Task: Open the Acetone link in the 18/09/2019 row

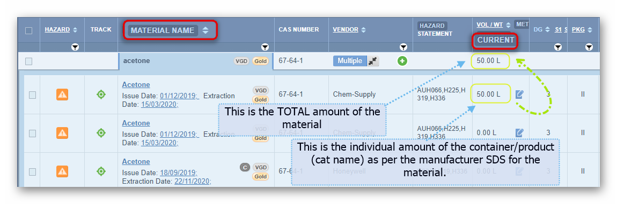Action: click(136, 161)
